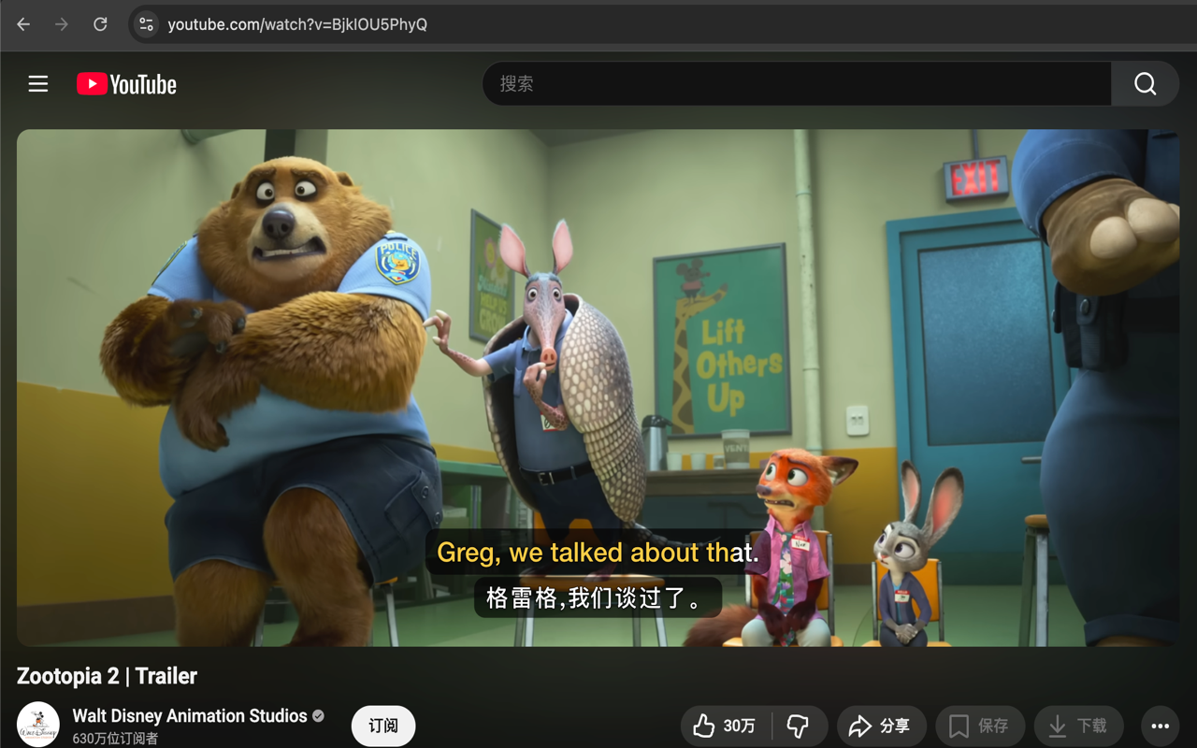Like the video (30万 thumbs up)

725,726
